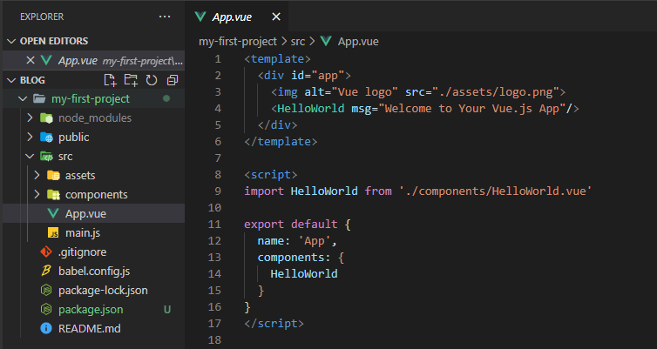The image size is (657, 349).
Task: Select the App.vue editor tab
Action: [237, 17]
